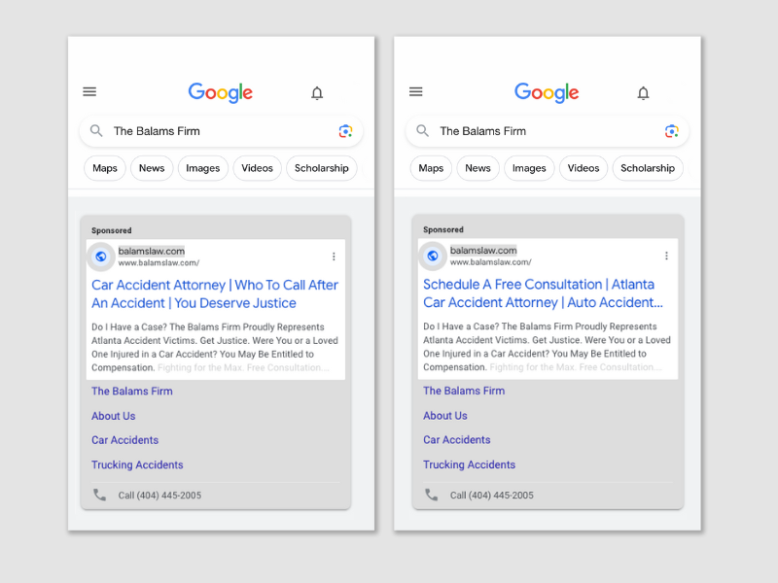Open hamburger menu in left phone mockup

tap(89, 92)
